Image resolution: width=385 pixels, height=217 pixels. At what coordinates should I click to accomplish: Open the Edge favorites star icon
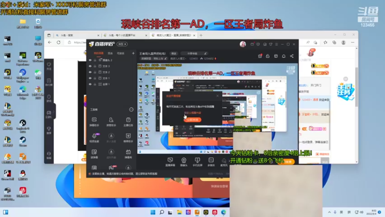[x=325, y=42]
